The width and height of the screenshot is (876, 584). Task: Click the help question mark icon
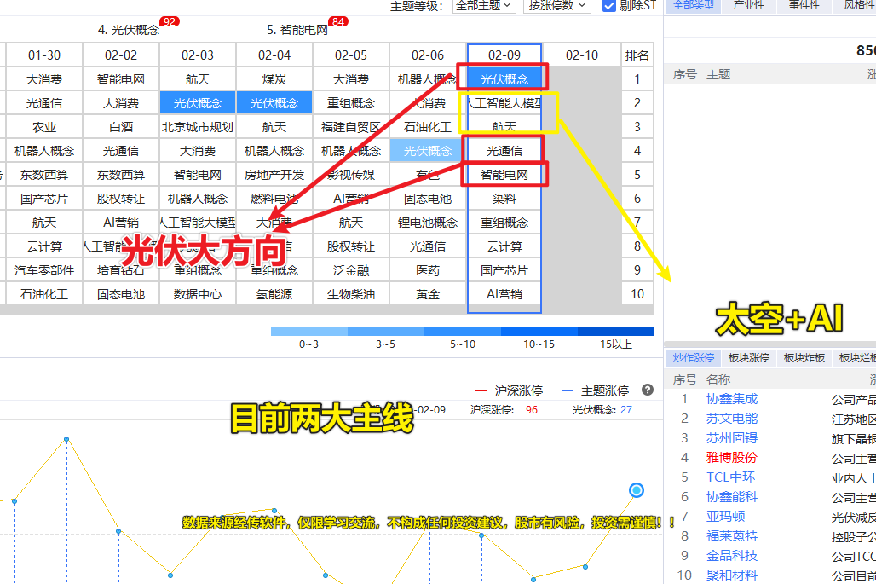[648, 390]
